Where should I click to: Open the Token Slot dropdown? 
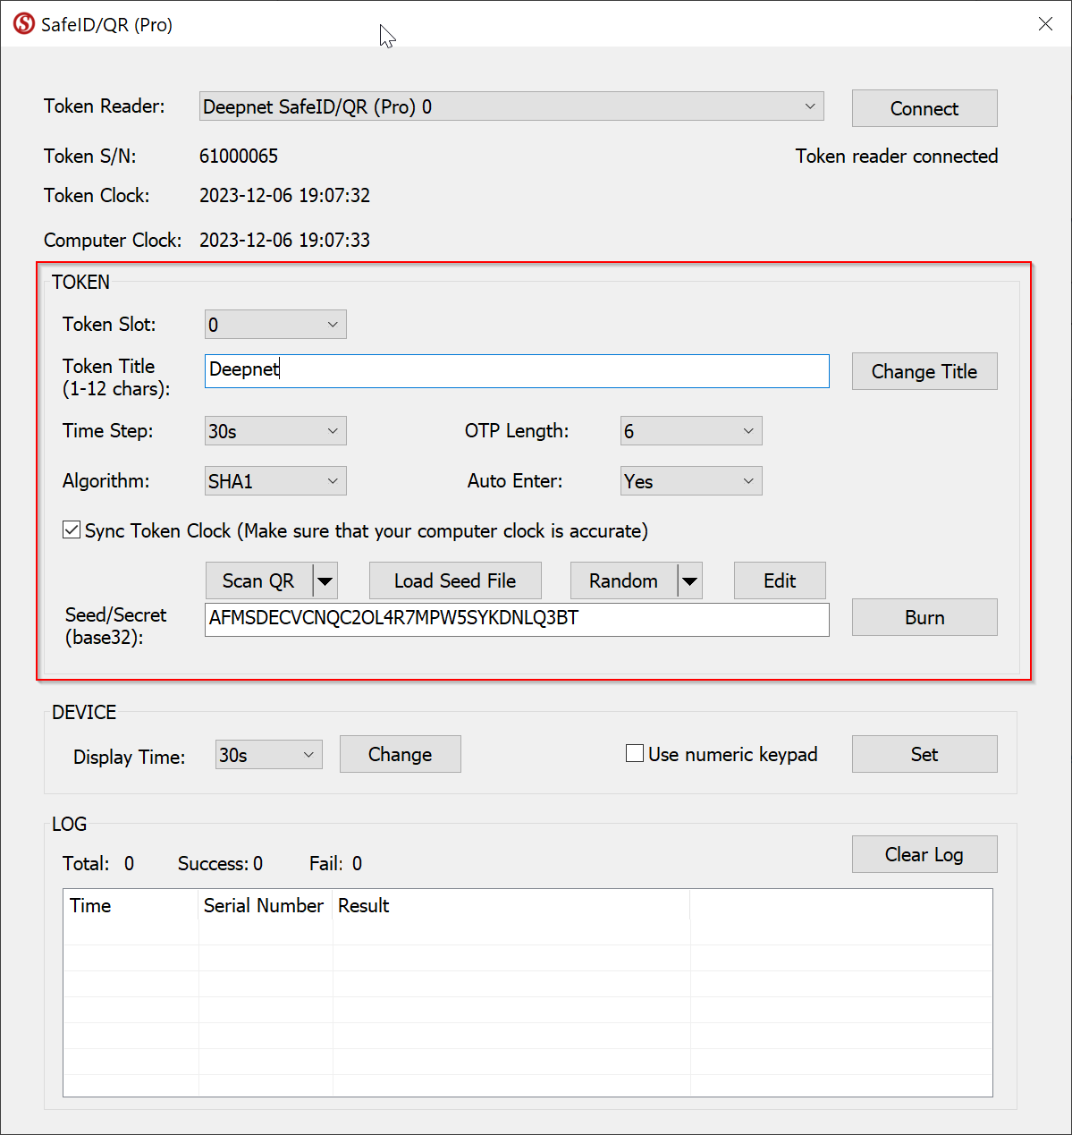click(275, 325)
